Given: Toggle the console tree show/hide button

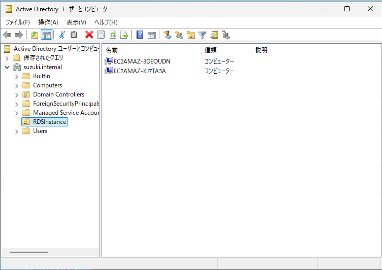Looking at the screenshot, I should tap(46, 35).
